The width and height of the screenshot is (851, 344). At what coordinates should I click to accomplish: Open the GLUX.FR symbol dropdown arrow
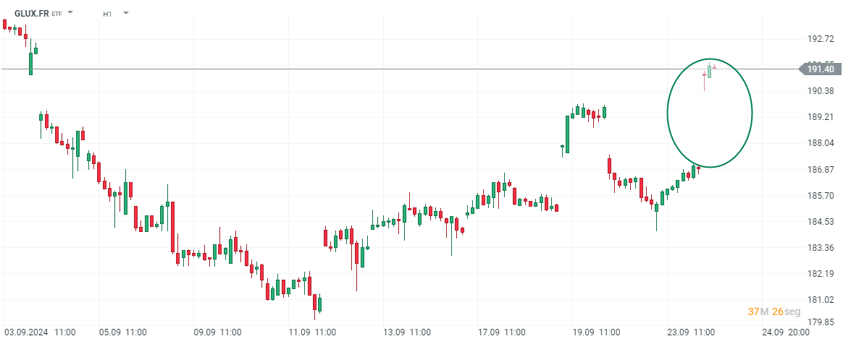70,13
